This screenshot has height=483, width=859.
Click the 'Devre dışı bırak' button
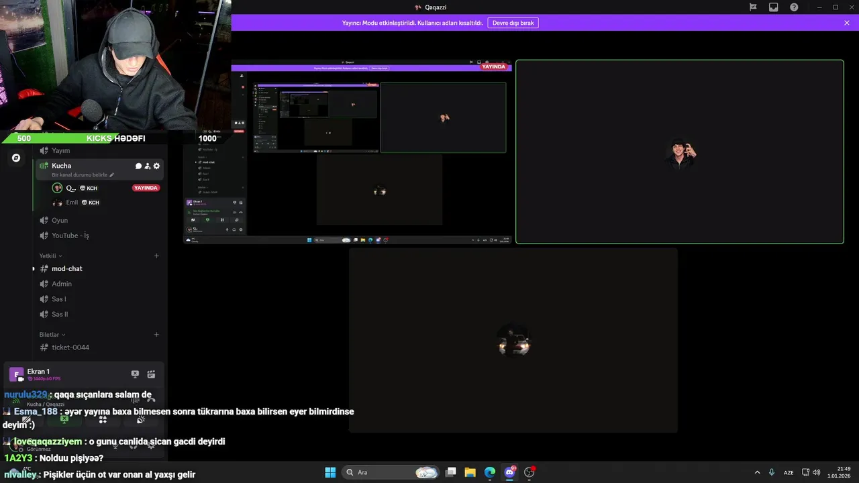coord(513,23)
